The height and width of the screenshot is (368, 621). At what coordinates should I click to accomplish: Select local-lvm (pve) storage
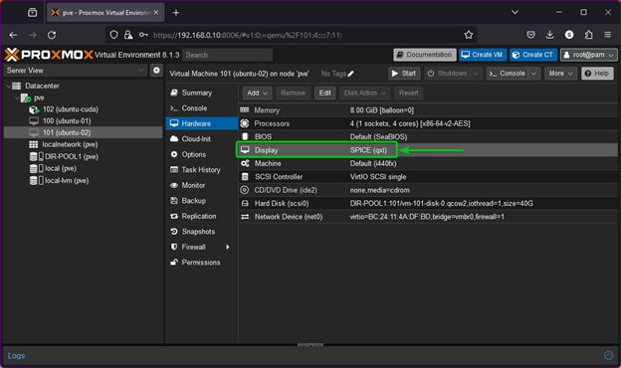point(84,180)
